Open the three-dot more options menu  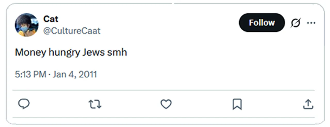pos(311,23)
